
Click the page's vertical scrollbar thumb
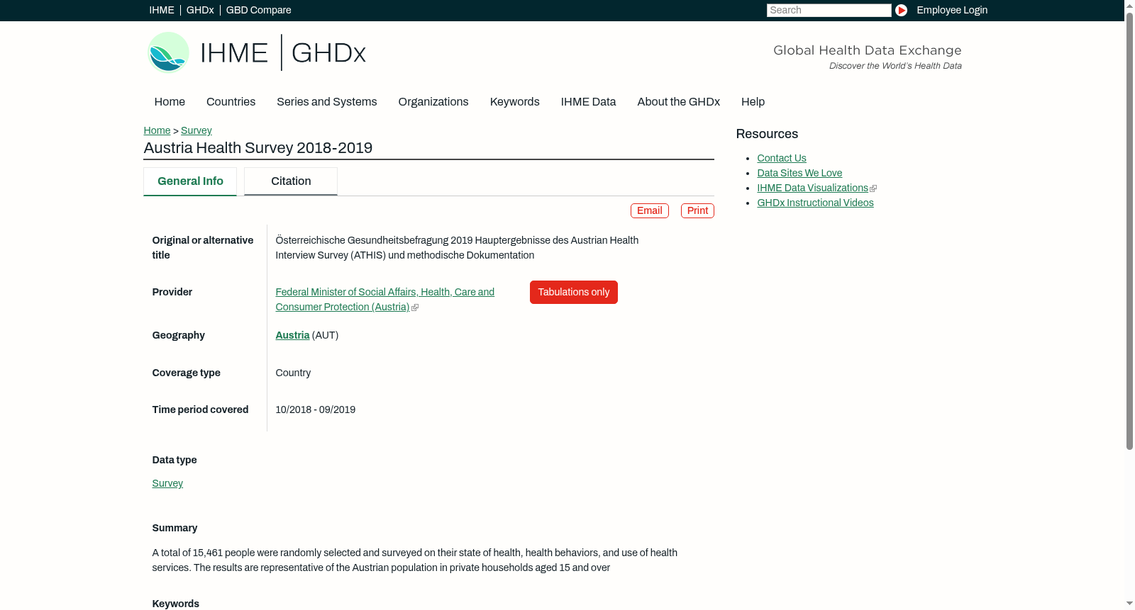pos(1129,230)
